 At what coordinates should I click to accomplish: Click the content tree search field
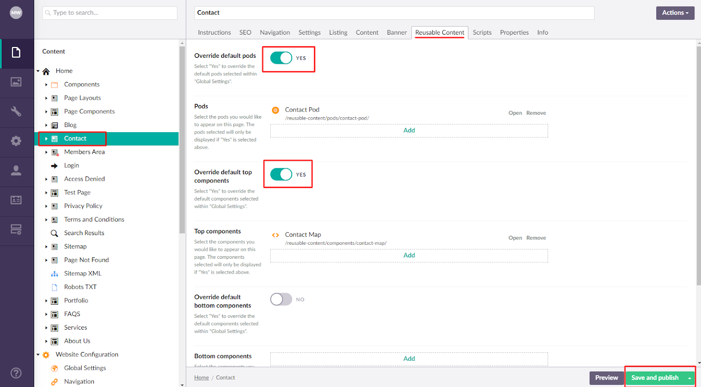click(110, 13)
